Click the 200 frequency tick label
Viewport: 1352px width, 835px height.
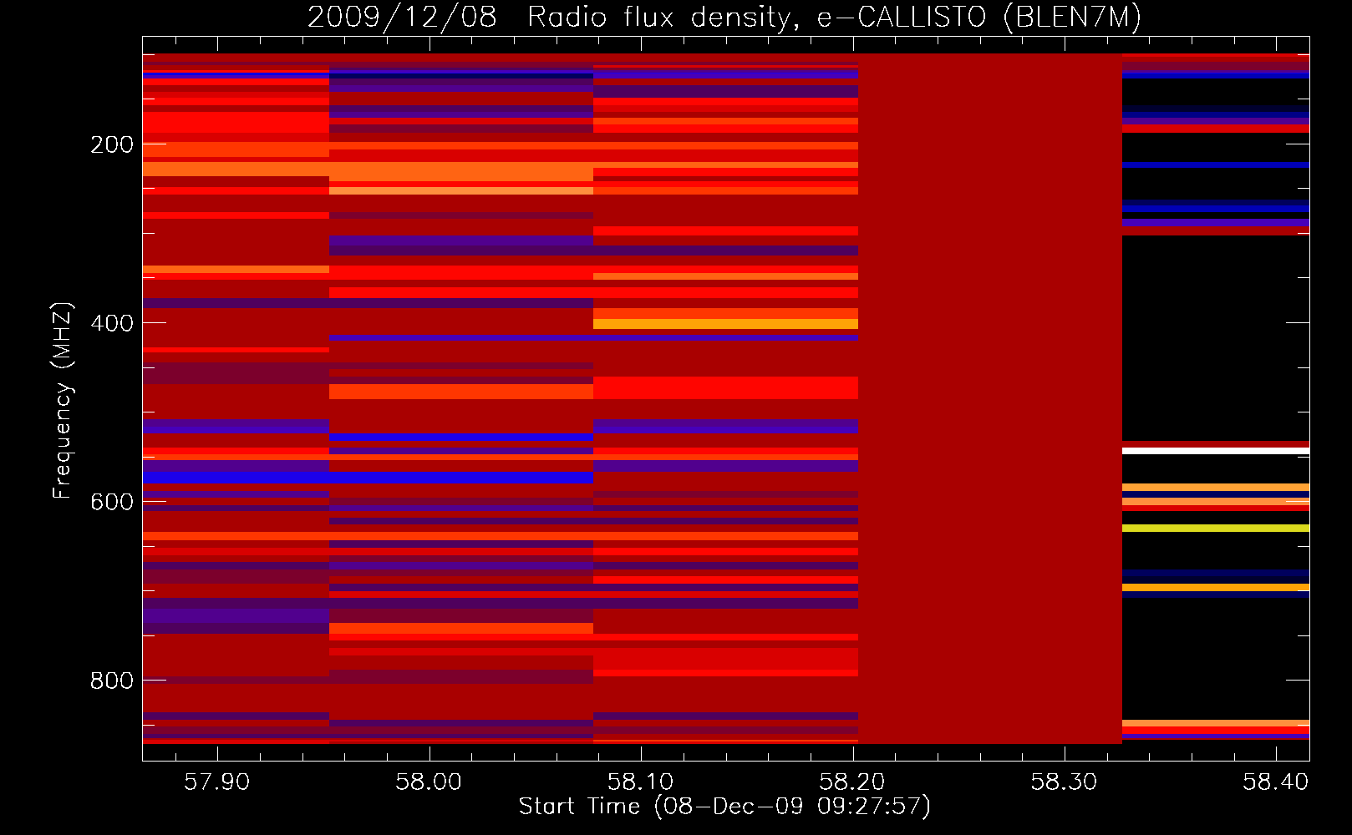[112, 144]
